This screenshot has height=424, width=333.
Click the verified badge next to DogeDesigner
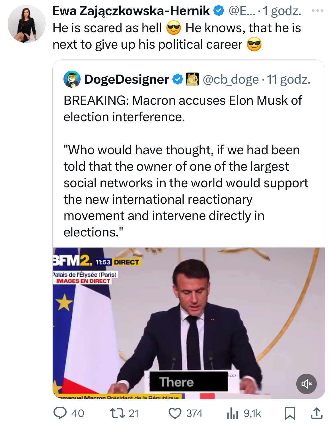pyautogui.click(x=178, y=79)
